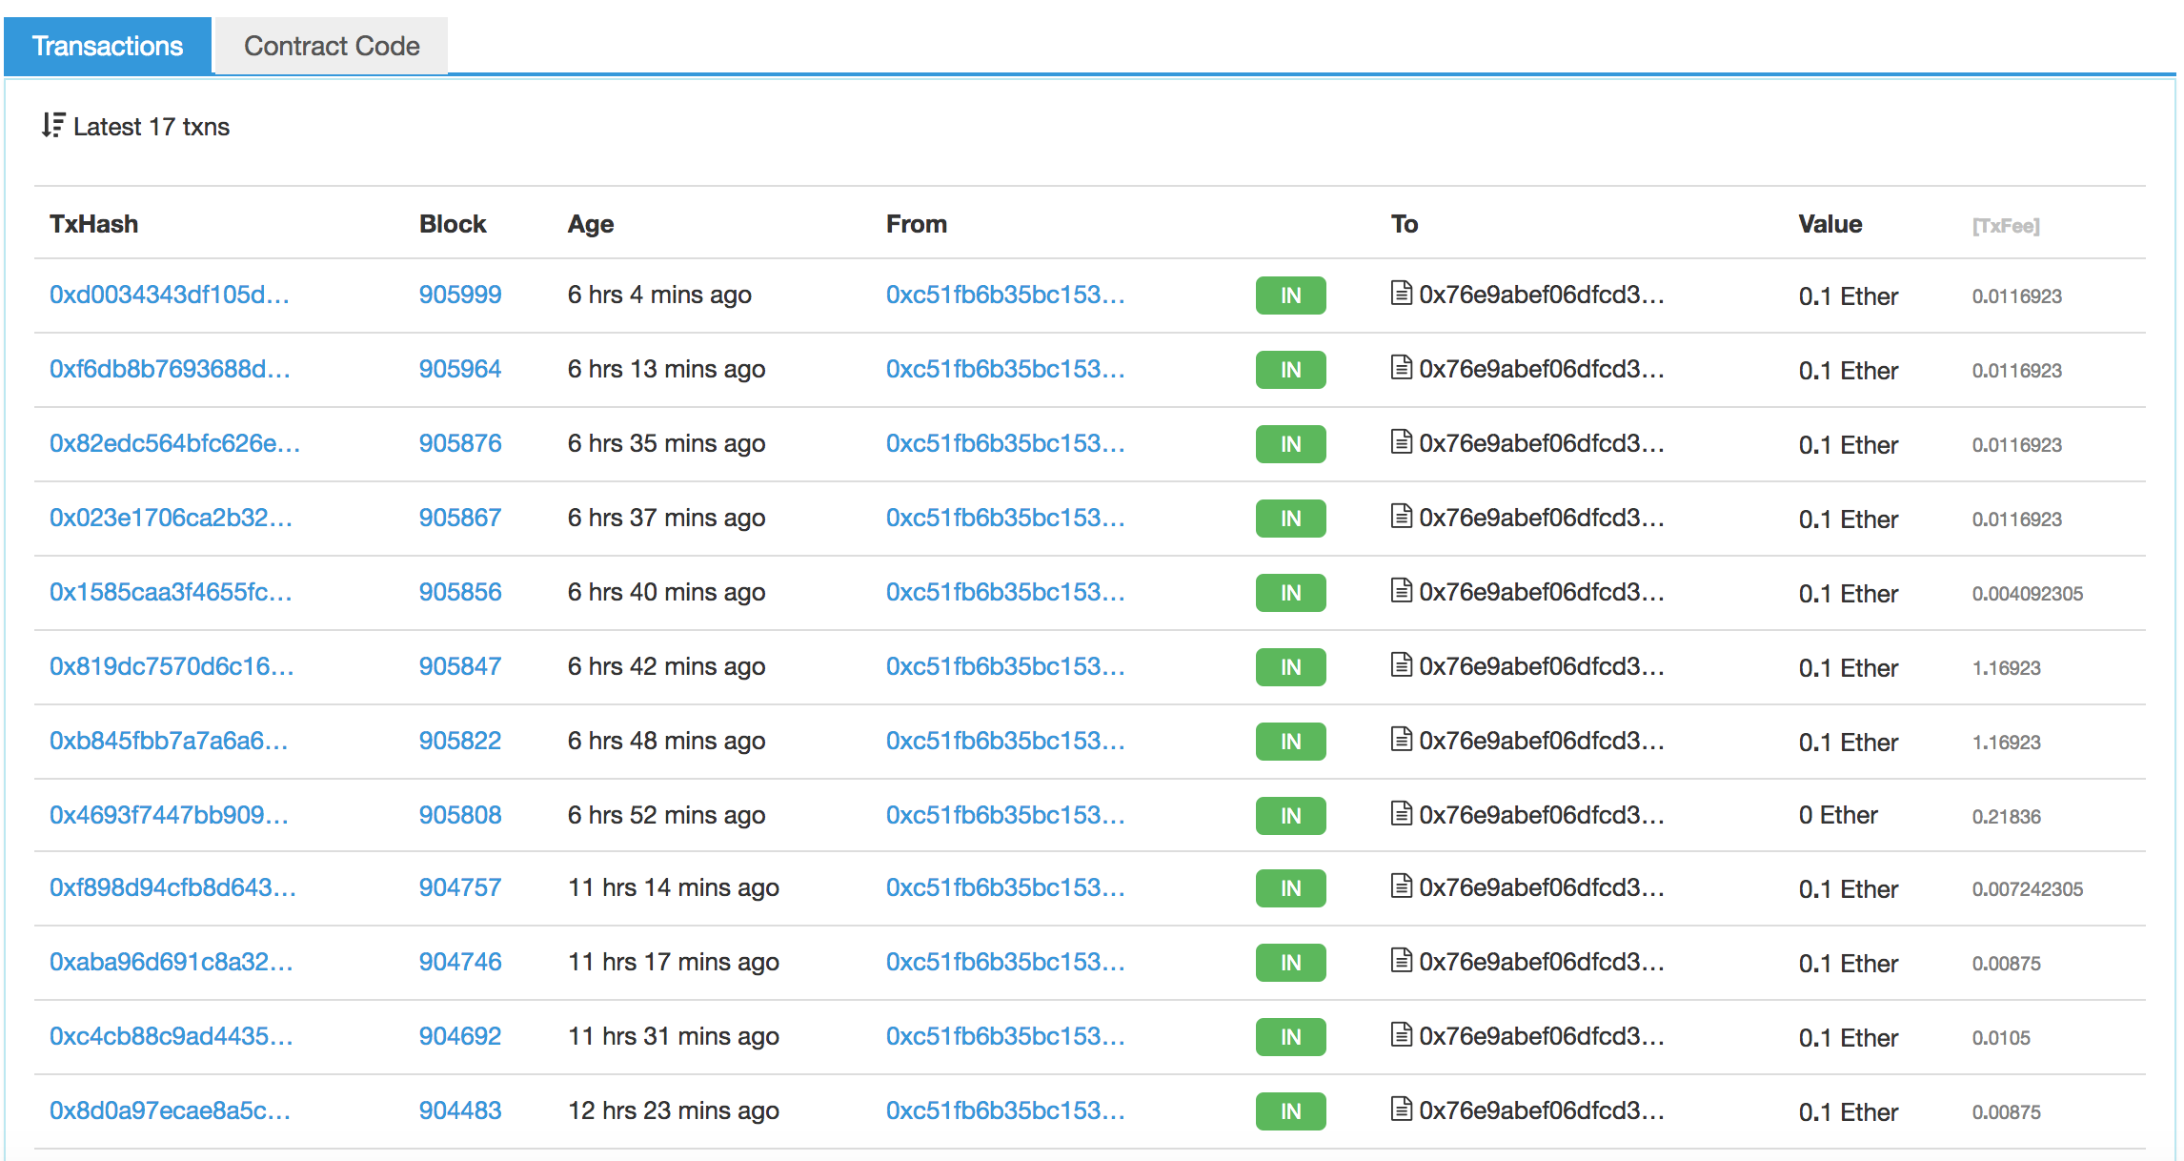
Task: Open transaction 0xd0034343df105d…
Action: [169, 295]
